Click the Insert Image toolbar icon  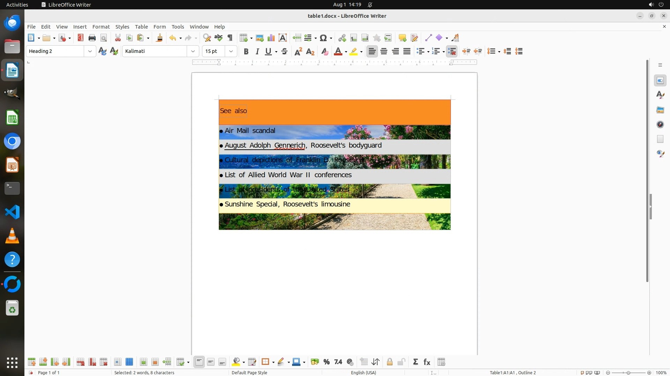tap(260, 38)
